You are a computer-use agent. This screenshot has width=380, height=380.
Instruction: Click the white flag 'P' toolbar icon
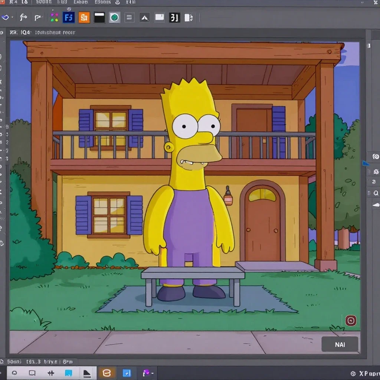(38, 17)
